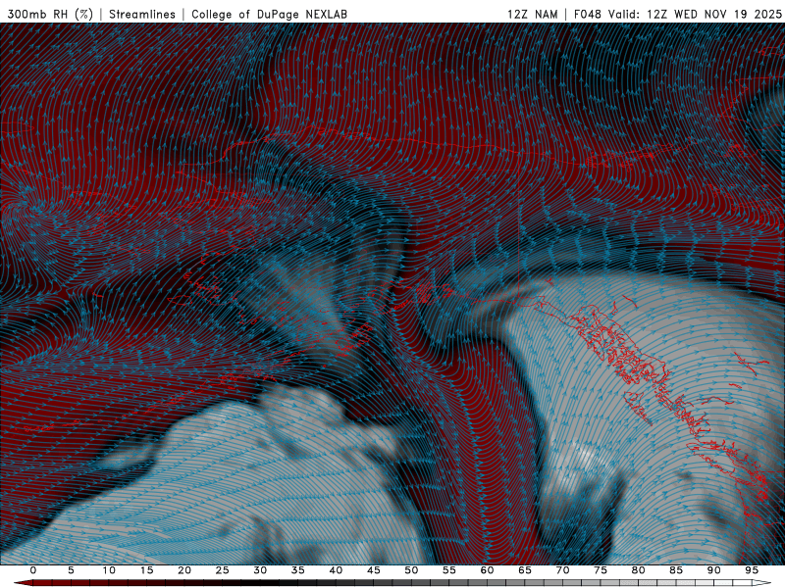Screen dimensions: 785x588
Task: Click the '75' color scale label
Action: [601, 570]
